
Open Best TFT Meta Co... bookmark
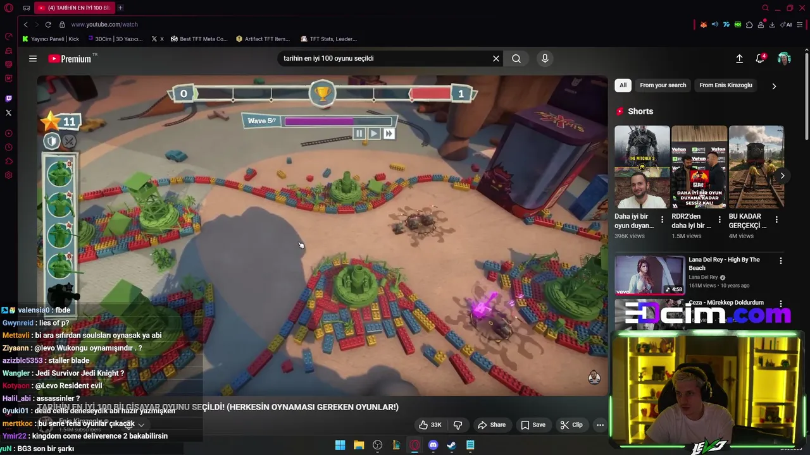click(x=199, y=39)
